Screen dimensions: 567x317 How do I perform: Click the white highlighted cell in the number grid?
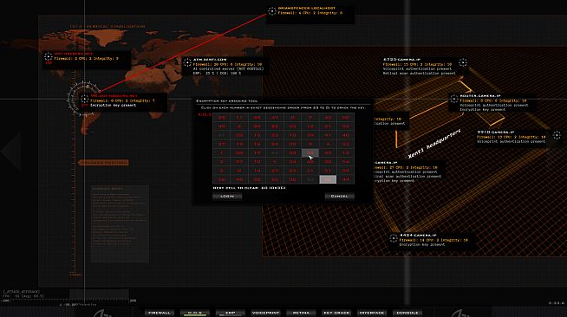click(x=328, y=179)
